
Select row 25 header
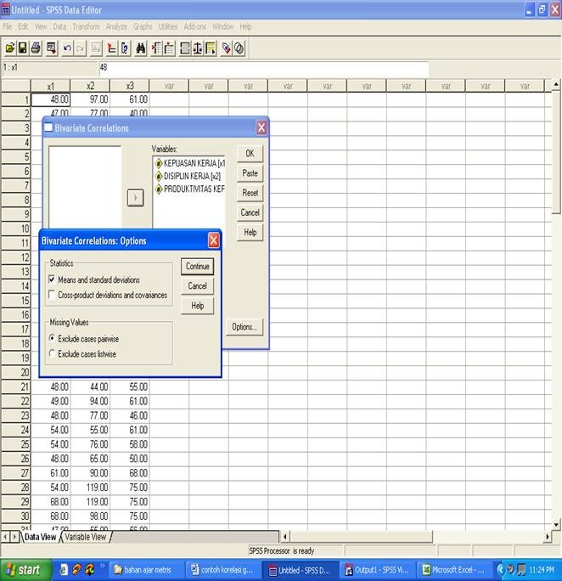[15, 444]
